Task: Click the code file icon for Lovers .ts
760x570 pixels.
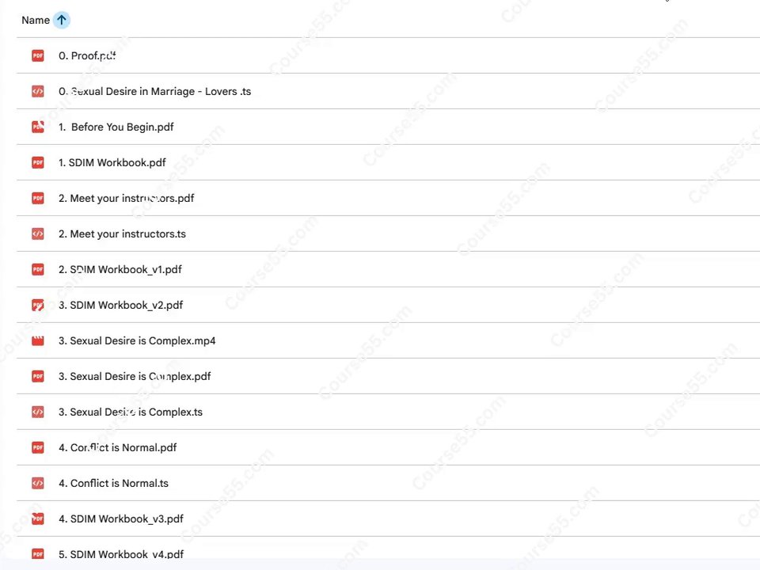Action: (x=38, y=91)
